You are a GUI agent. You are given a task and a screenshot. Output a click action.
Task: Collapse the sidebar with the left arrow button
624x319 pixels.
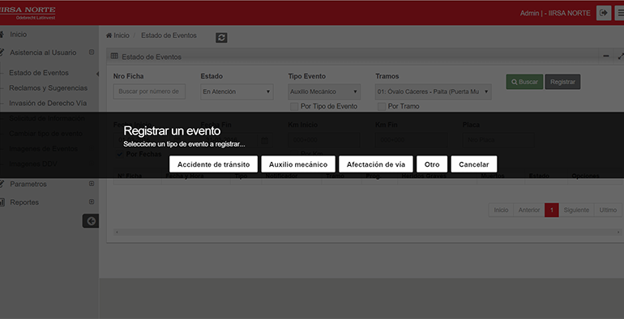pyautogui.click(x=91, y=221)
